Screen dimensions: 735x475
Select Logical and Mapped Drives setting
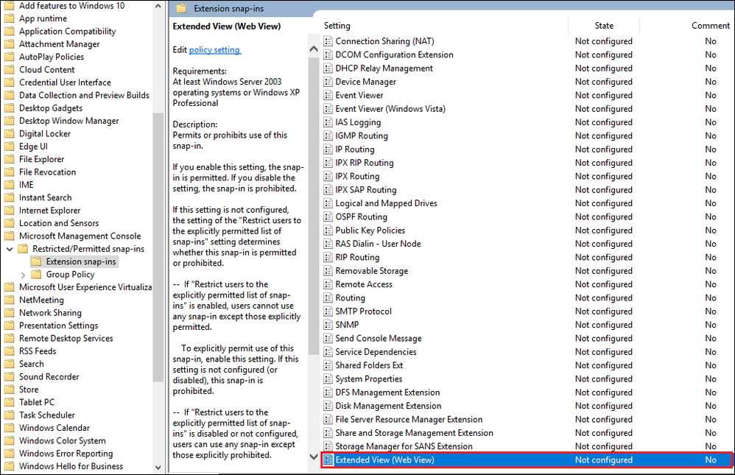coord(386,203)
